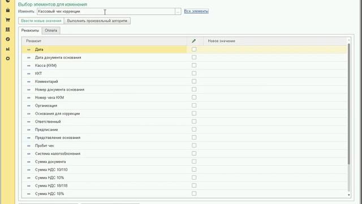Image resolution: width=362 pixels, height=204 pixels.
Task: Click the dash icon beside Организация row
Action: 29,106
